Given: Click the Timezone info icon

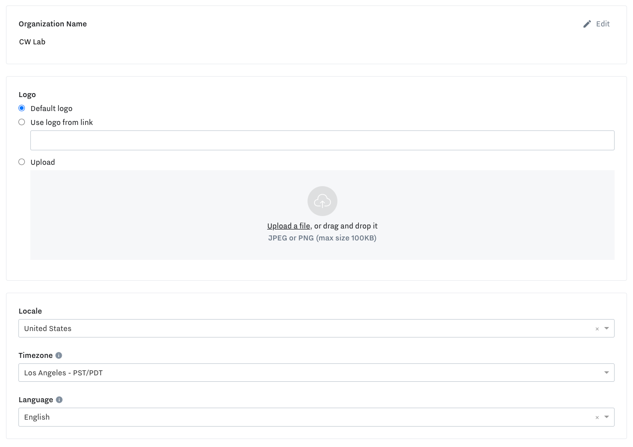Looking at the screenshot, I should (59, 355).
